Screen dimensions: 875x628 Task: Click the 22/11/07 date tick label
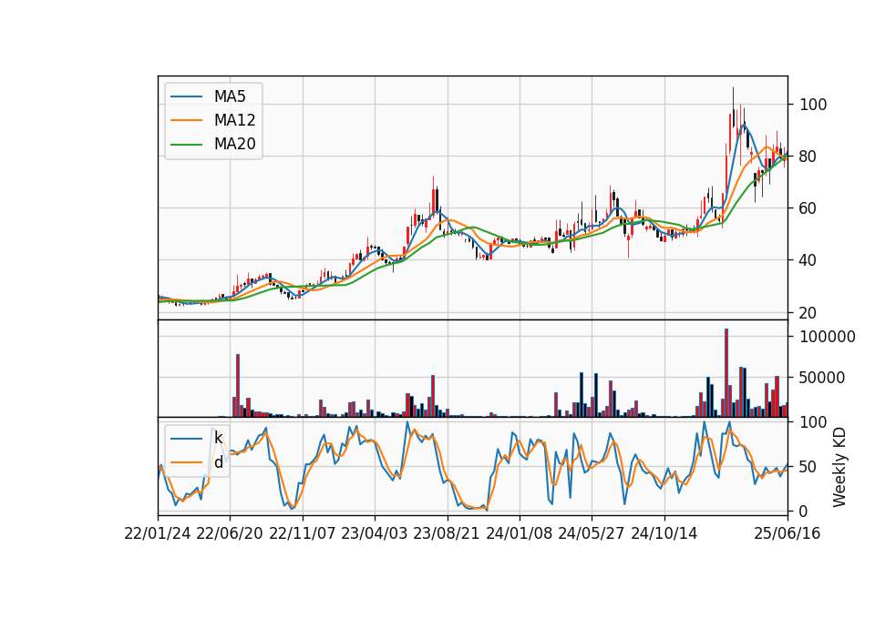[303, 534]
